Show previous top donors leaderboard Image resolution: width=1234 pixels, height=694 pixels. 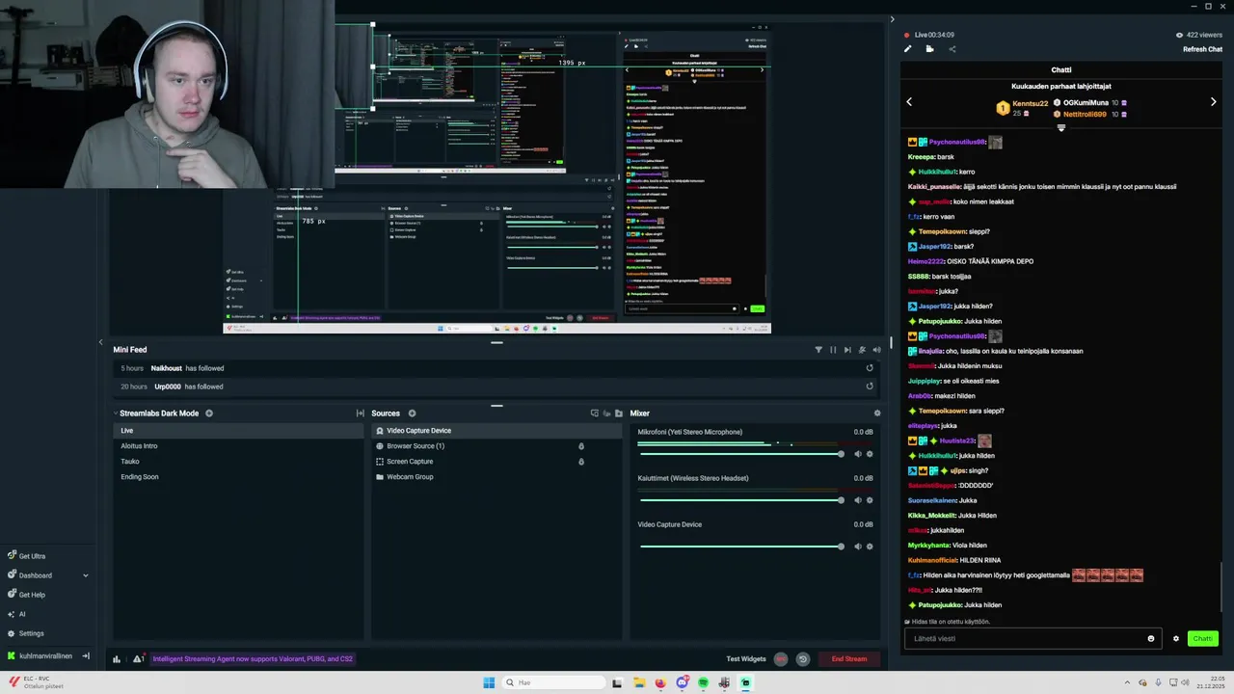click(x=909, y=102)
